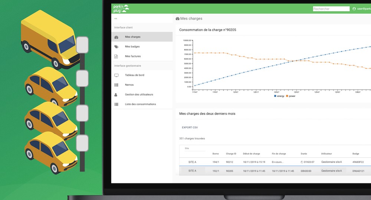Click the monitor icon beside Tableau de bord
The height and width of the screenshot is (200, 371).
(116, 75)
